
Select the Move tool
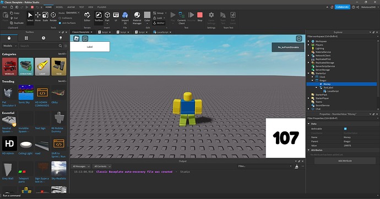pos(38,17)
